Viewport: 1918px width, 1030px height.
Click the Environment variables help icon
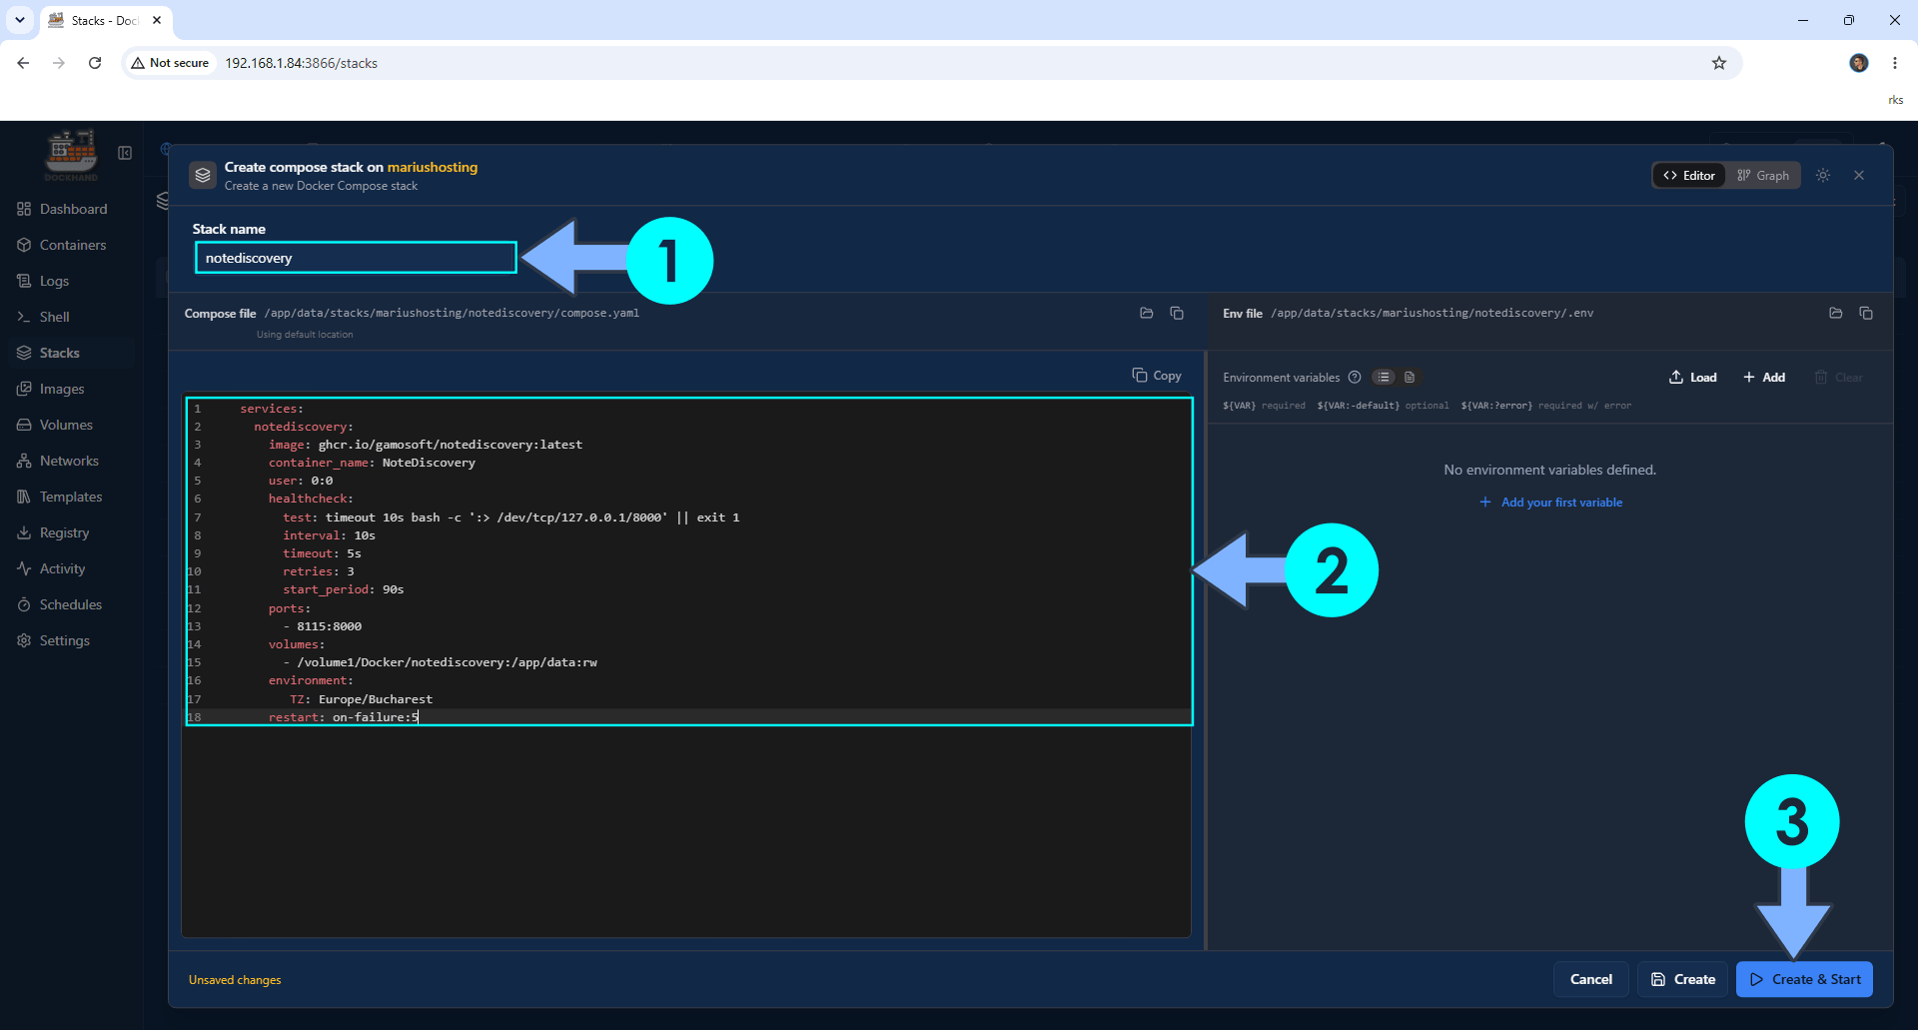pos(1355,377)
